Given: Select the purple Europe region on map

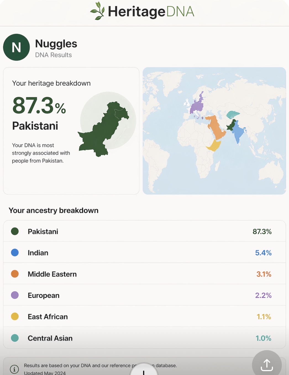Looking at the screenshot, I should pyautogui.click(x=197, y=105).
